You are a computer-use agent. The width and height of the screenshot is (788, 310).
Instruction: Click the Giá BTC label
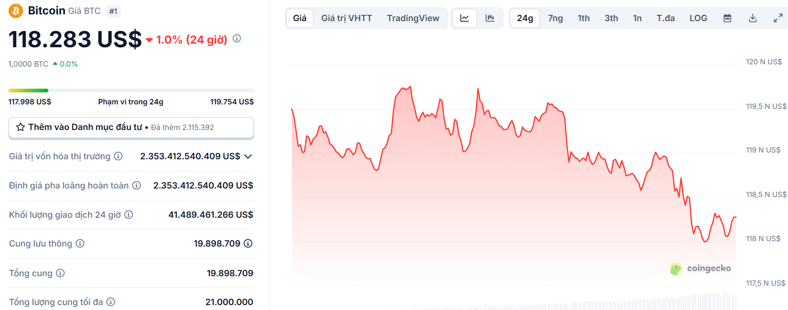pos(85,11)
